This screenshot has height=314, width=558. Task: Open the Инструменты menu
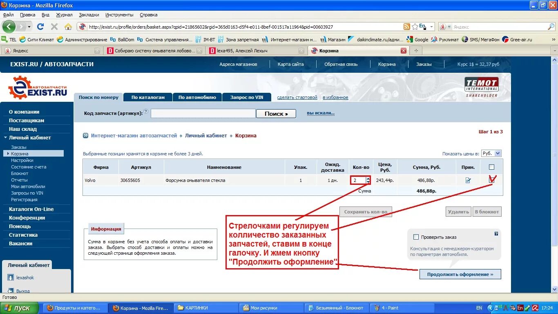[119, 15]
